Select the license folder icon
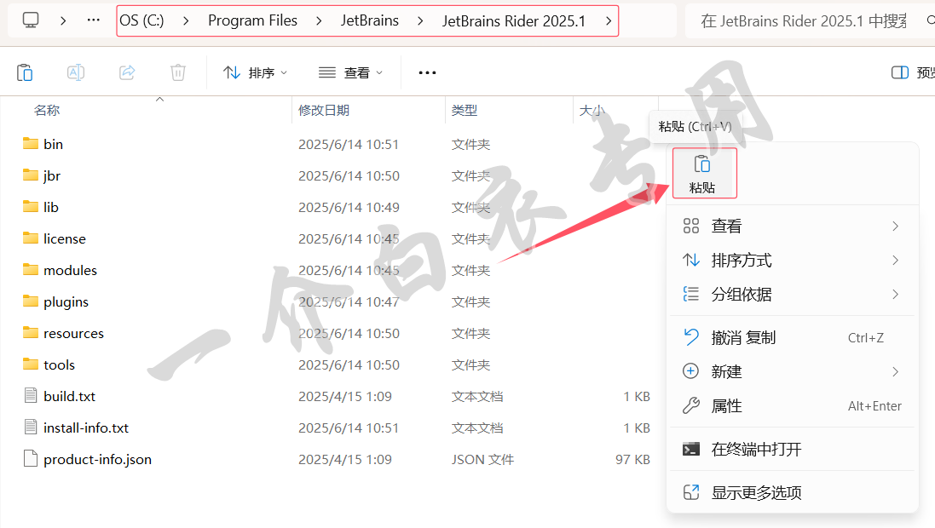Image resolution: width=935 pixels, height=528 pixels. (x=31, y=238)
